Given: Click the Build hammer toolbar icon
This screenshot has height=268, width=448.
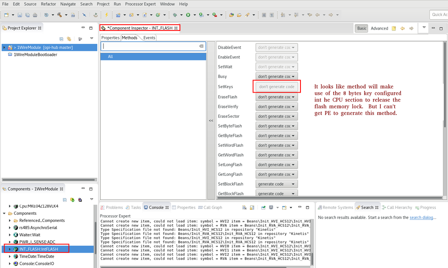Looking at the screenshot, I should click(60, 15).
